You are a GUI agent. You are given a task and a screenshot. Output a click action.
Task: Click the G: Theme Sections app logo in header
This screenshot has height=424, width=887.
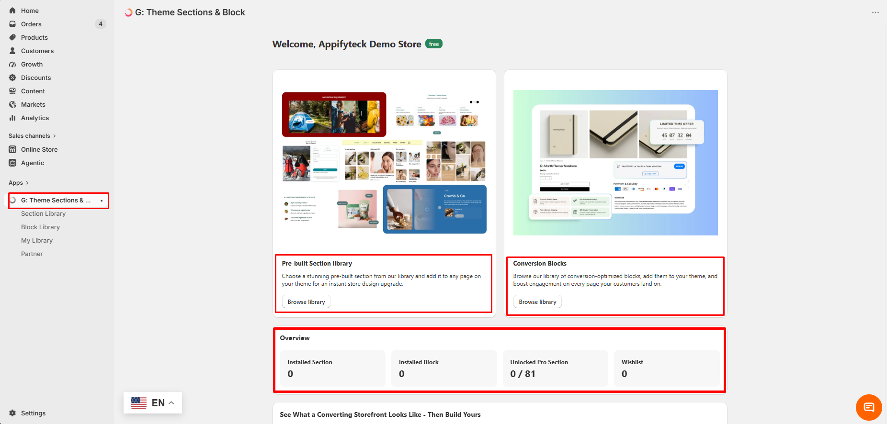coord(128,12)
